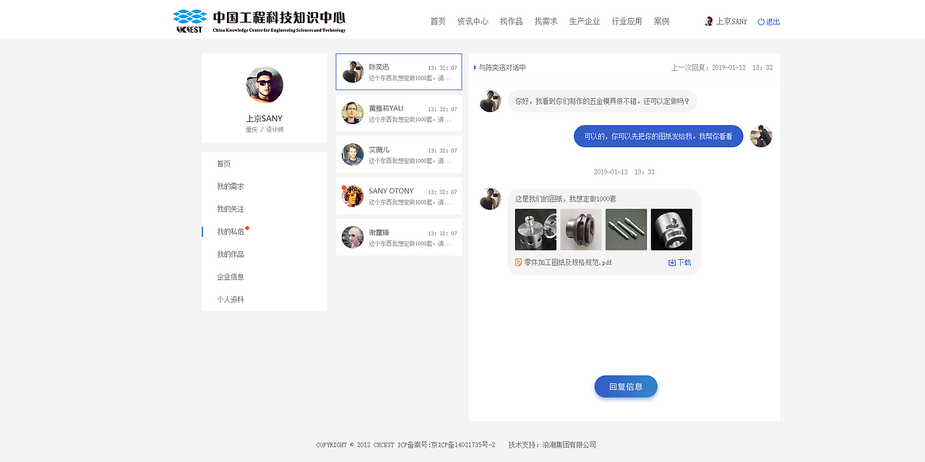
Task: Click the download icon next to 下载
Action: click(x=671, y=262)
